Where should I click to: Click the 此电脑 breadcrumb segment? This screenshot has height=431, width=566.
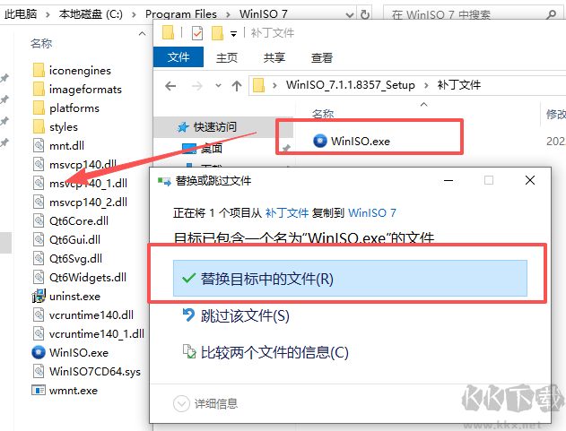point(21,14)
